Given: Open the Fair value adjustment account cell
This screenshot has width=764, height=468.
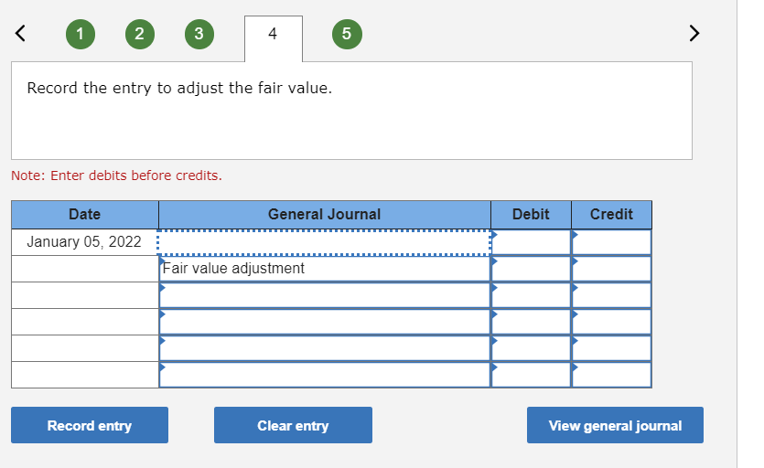Looking at the screenshot, I should (325, 269).
